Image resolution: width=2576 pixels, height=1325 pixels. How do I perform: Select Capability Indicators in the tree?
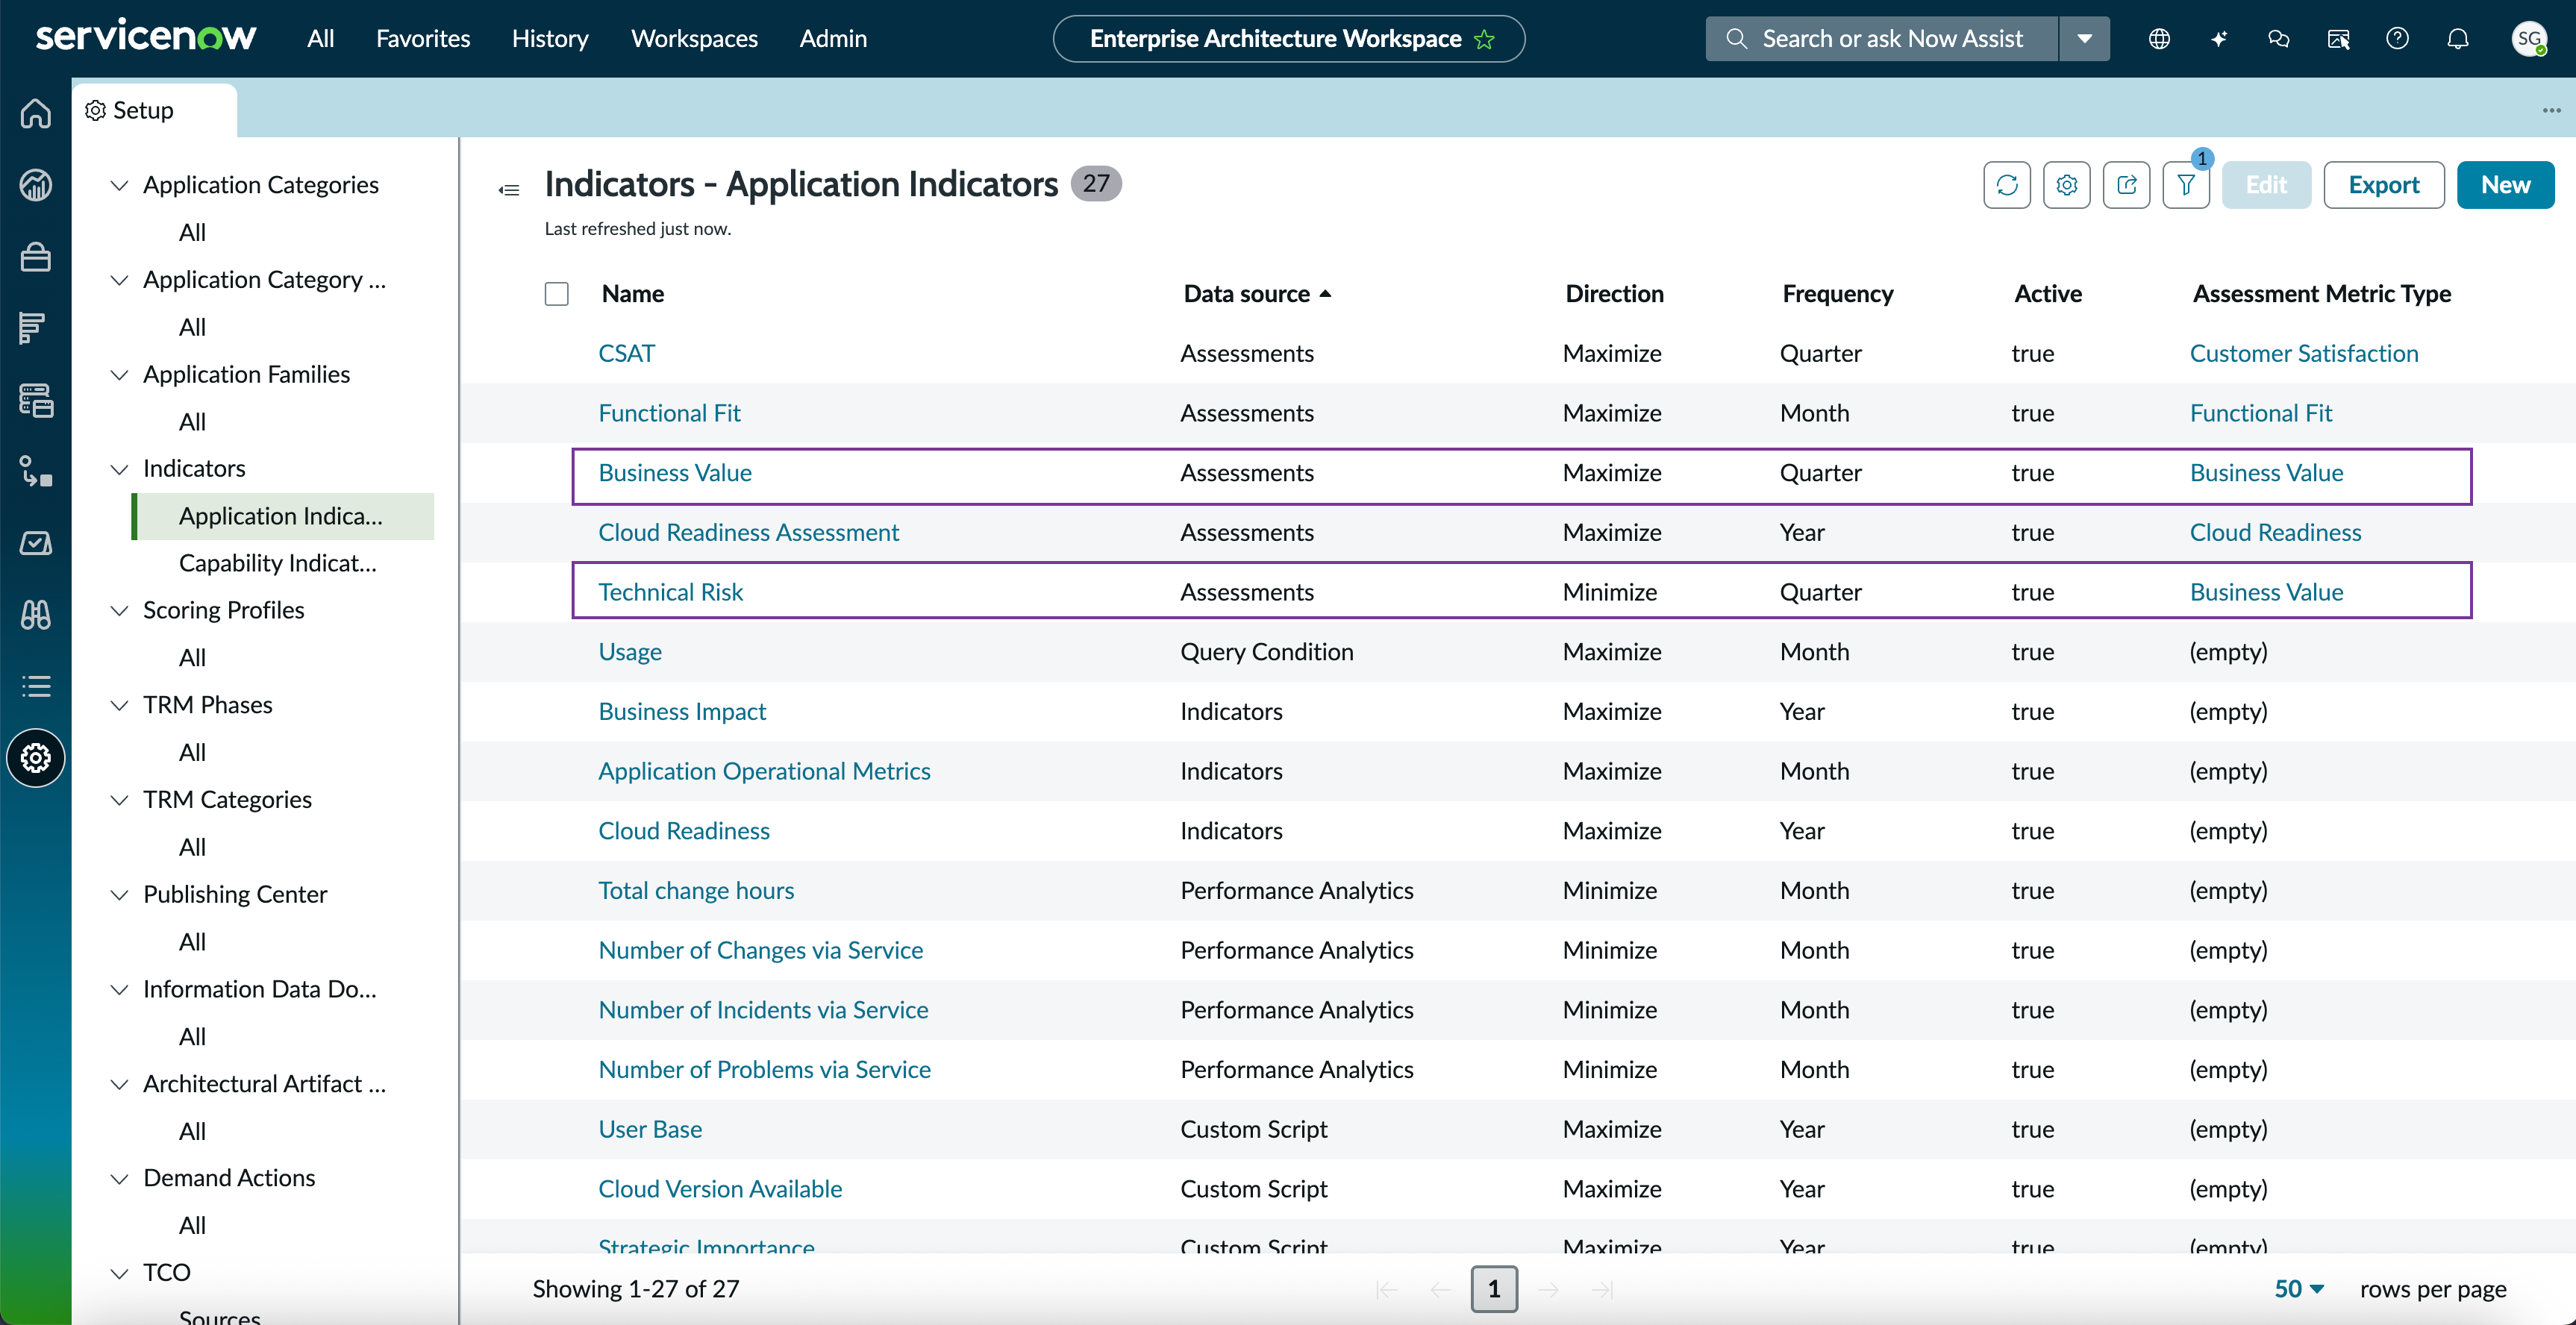278,563
